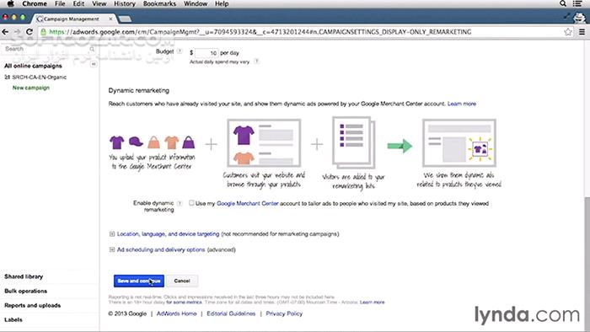Bookmark this page with the star icon
590x332 pixels.
pyautogui.click(x=568, y=32)
